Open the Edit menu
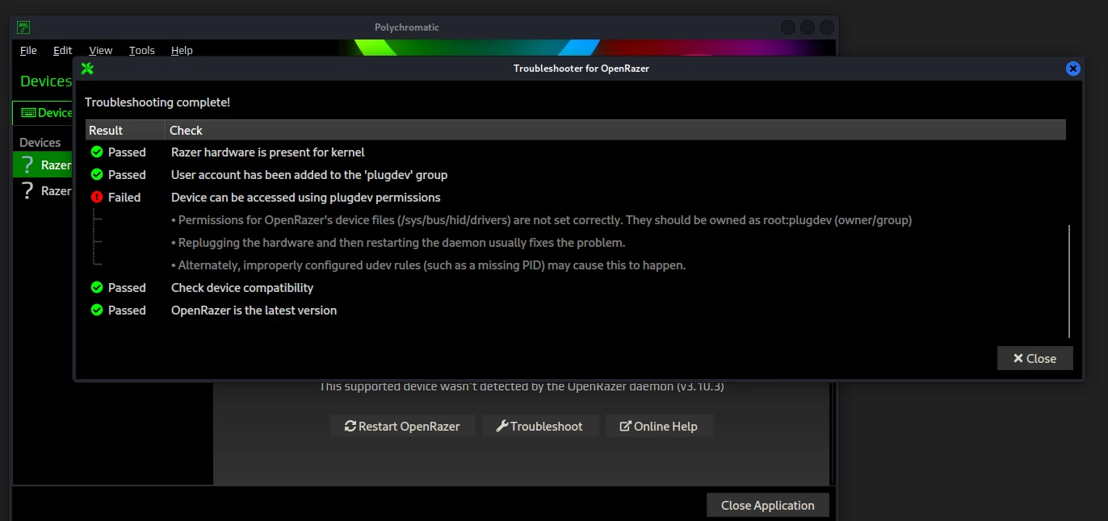This screenshot has height=521, width=1108. pos(62,50)
